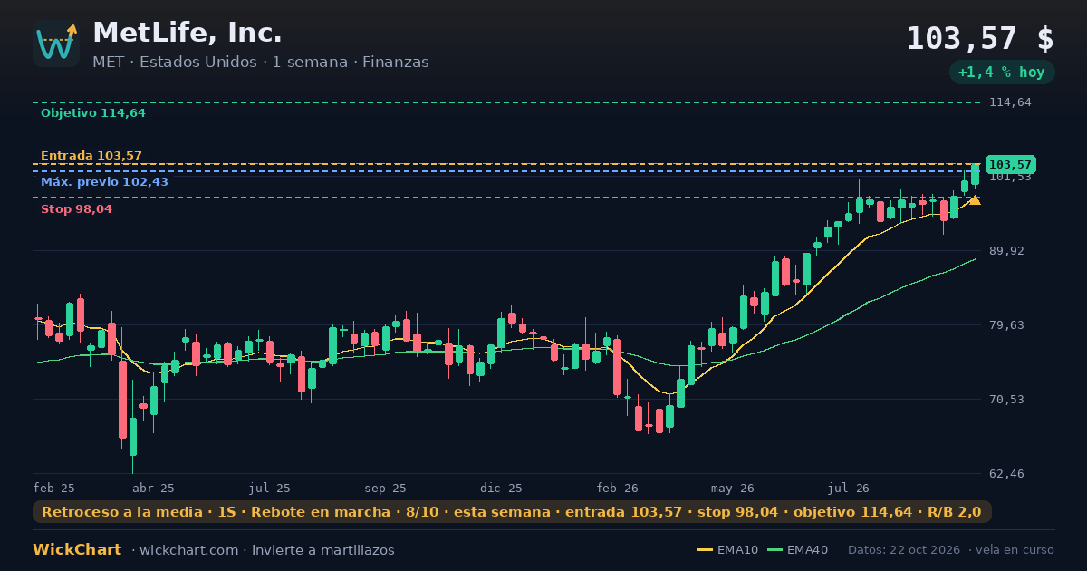The height and width of the screenshot is (571, 1087).
Task: Click the EMA40 legend entry
Action: (797, 550)
